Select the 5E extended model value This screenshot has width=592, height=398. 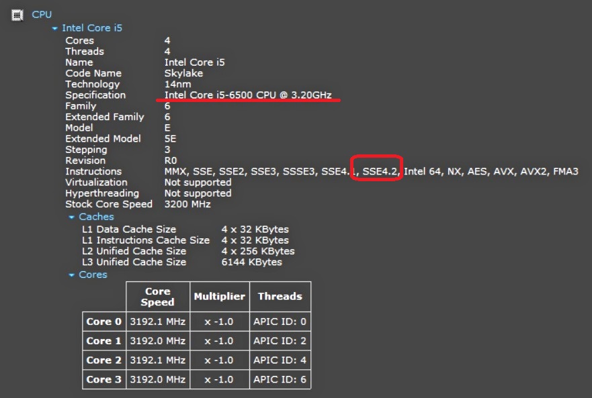point(170,139)
